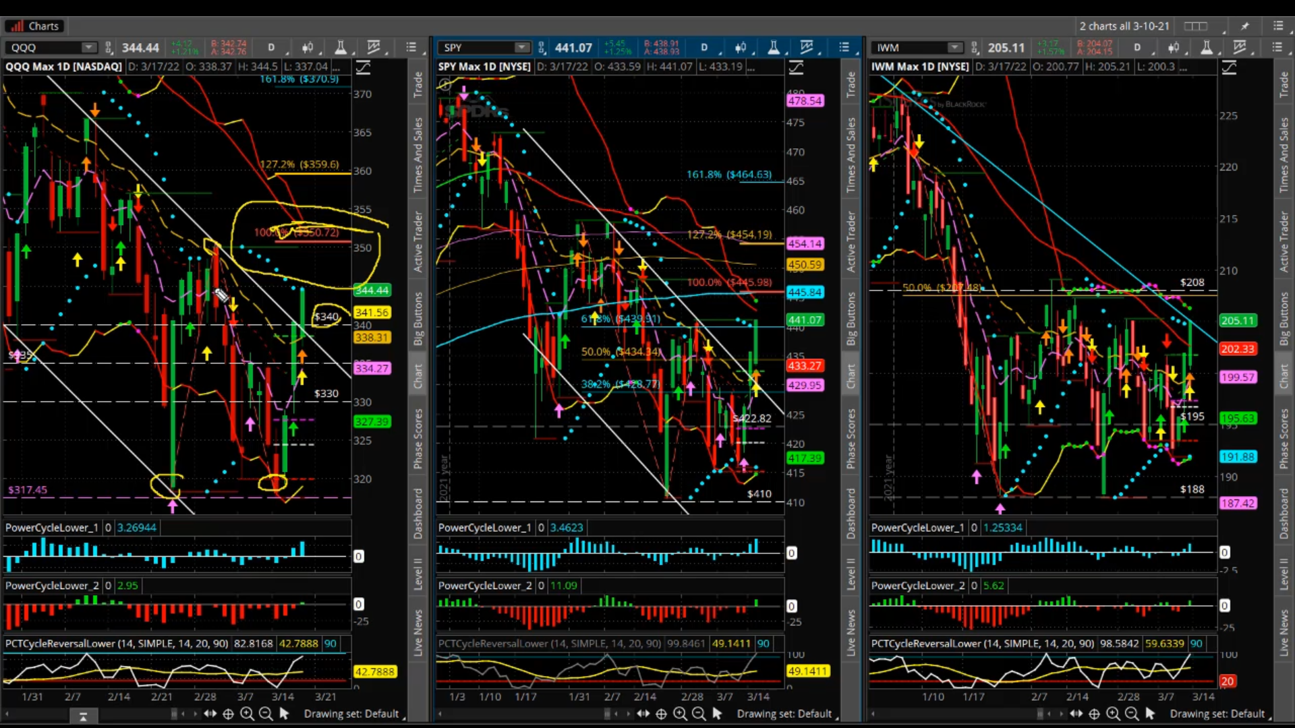The image size is (1295, 728).
Task: Open QQQ symbol dropdown arrow
Action: point(88,47)
